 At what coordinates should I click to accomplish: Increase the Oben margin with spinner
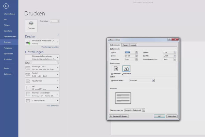pyautogui.click(x=136, y=52)
